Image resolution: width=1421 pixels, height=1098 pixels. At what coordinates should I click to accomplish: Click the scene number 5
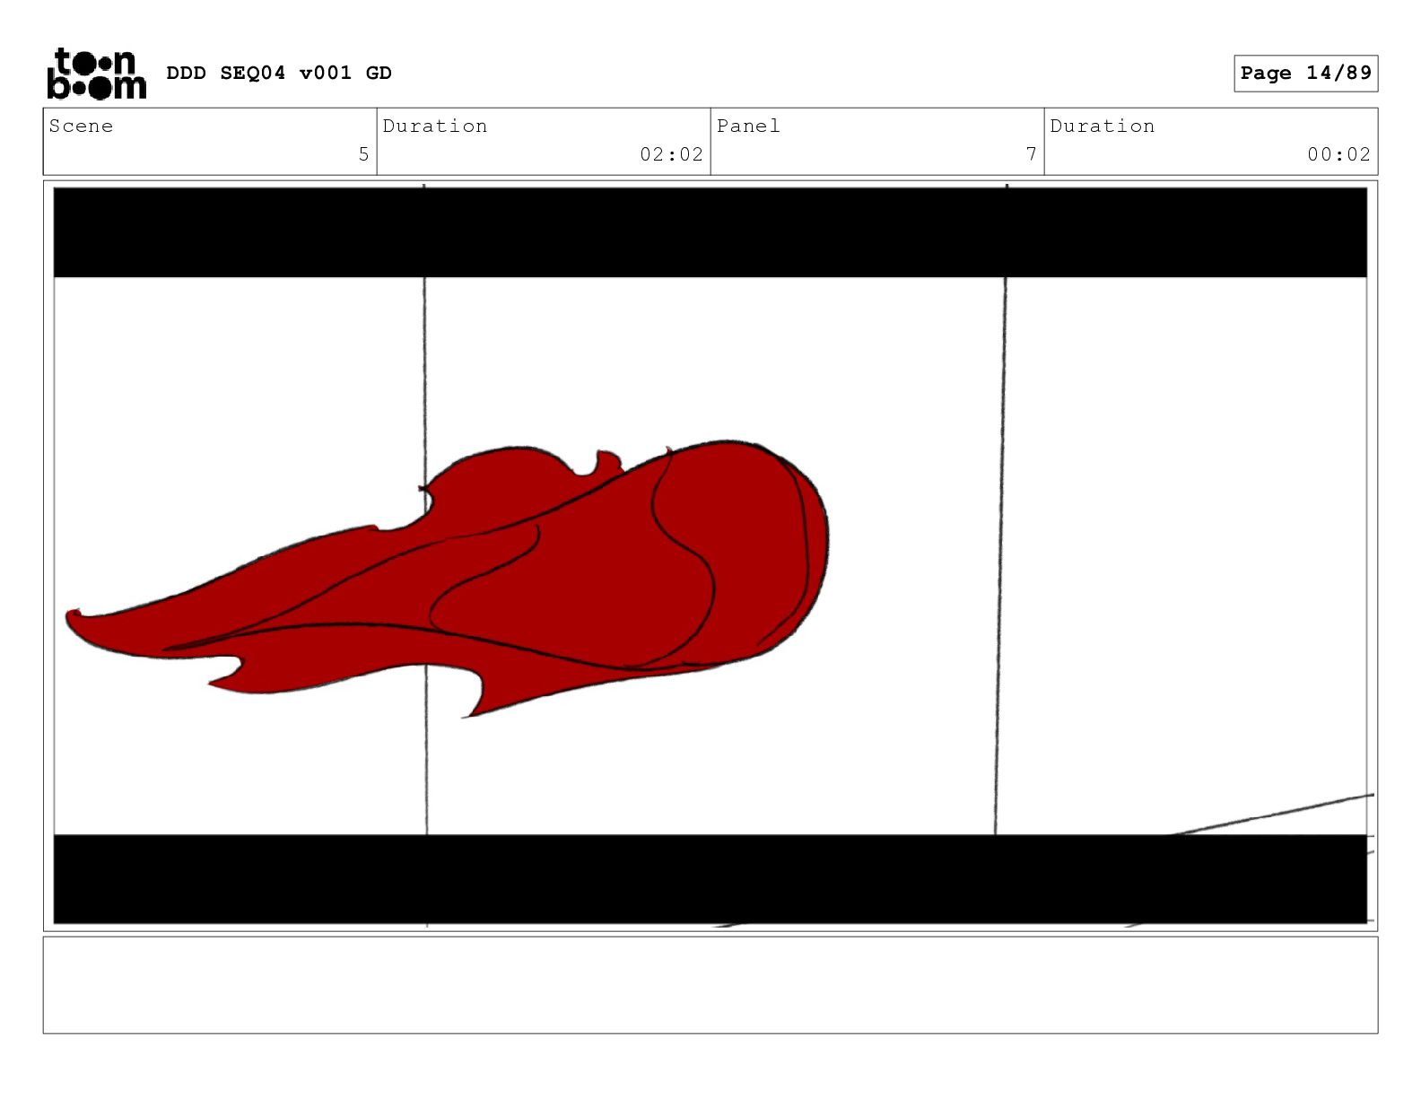(363, 154)
